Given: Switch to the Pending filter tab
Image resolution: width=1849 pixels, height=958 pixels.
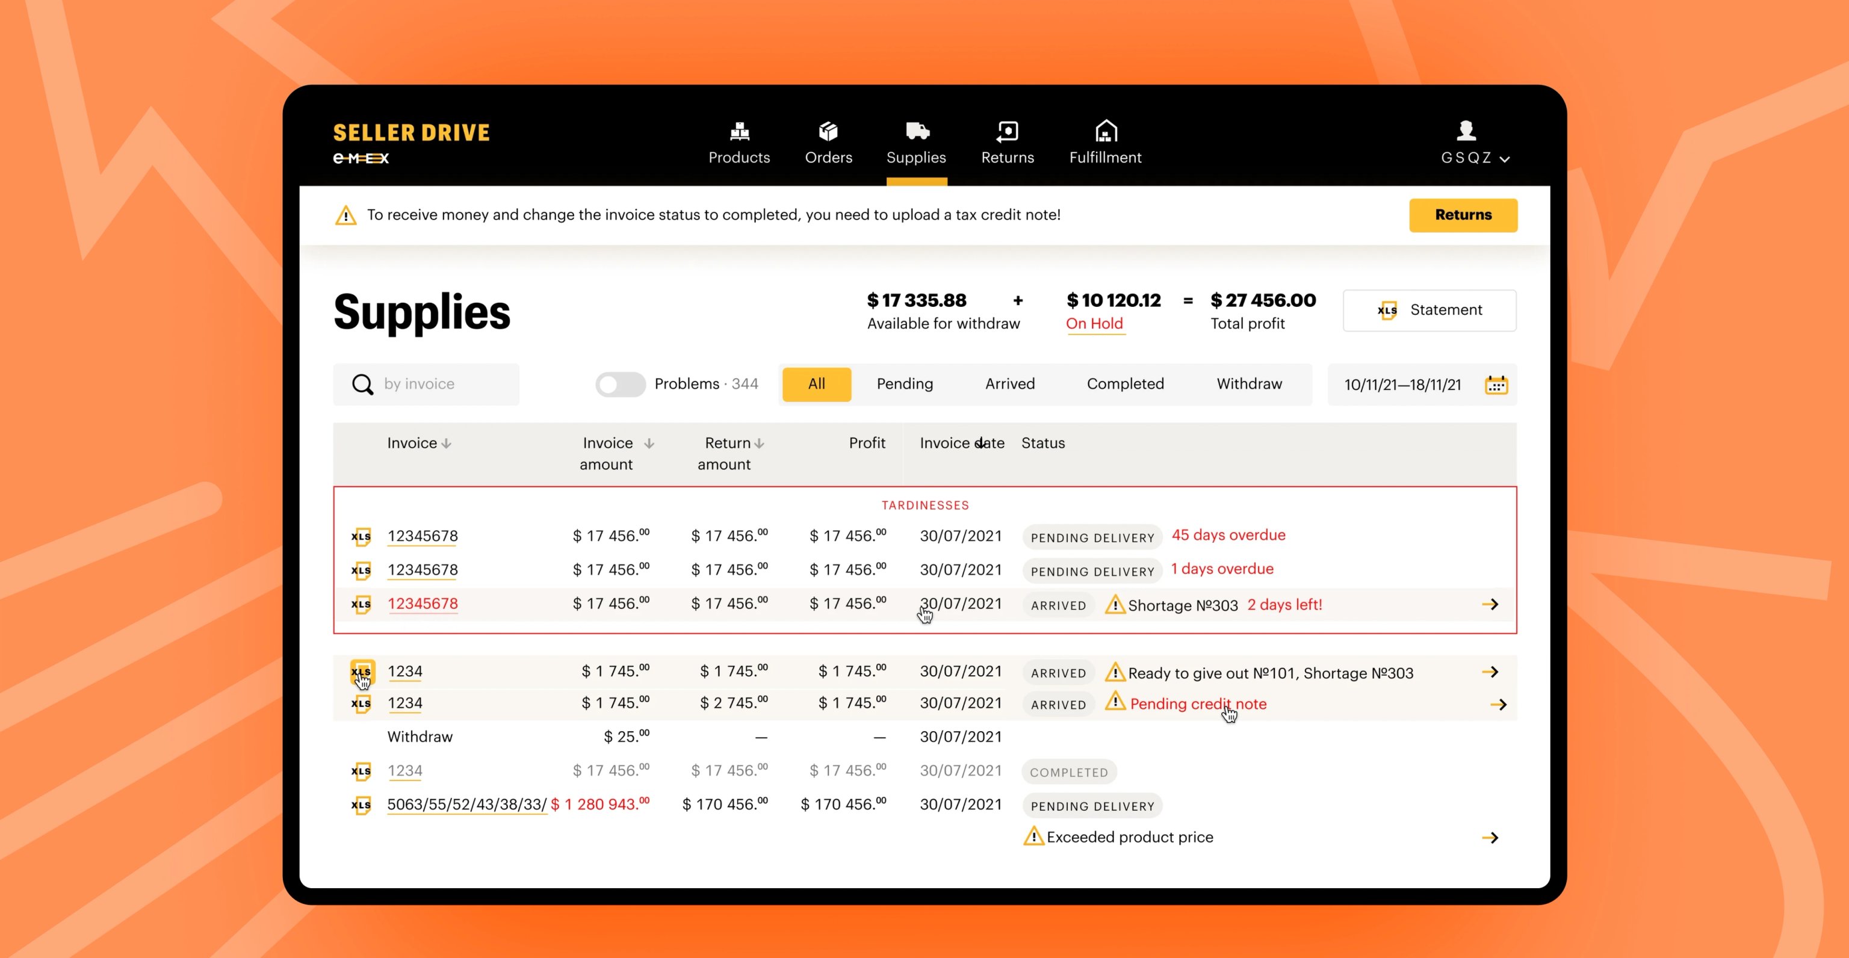Looking at the screenshot, I should coord(905,384).
